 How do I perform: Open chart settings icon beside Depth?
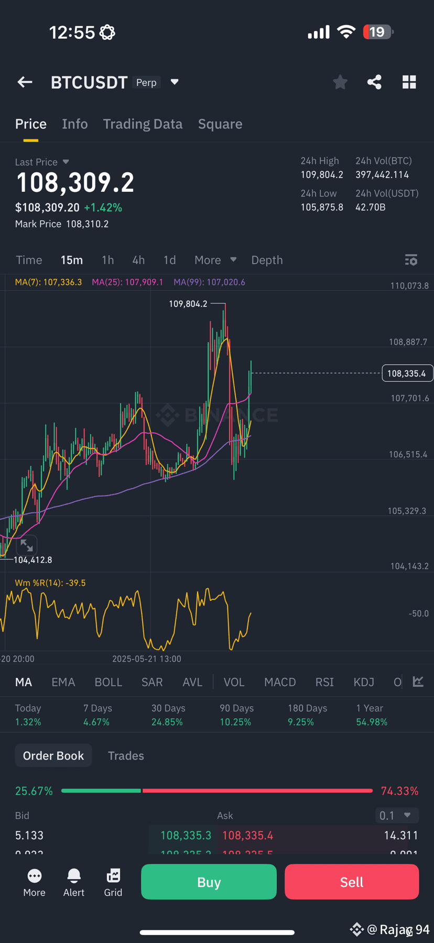point(411,260)
